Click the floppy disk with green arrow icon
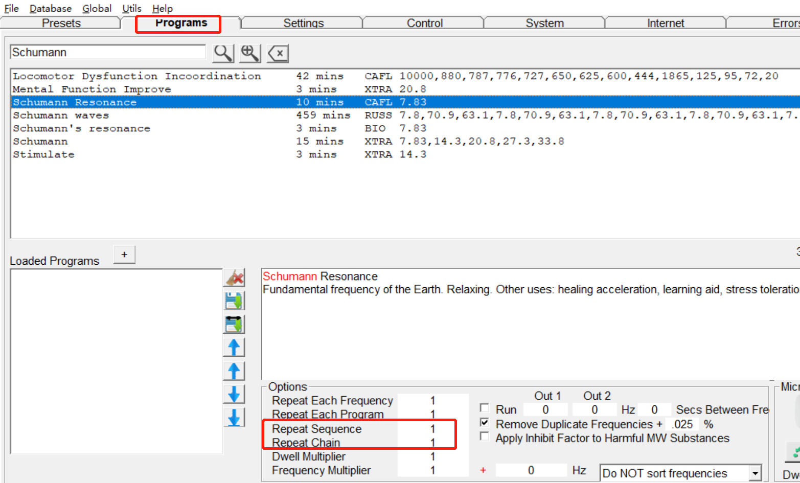The image size is (800, 483). pos(235,301)
